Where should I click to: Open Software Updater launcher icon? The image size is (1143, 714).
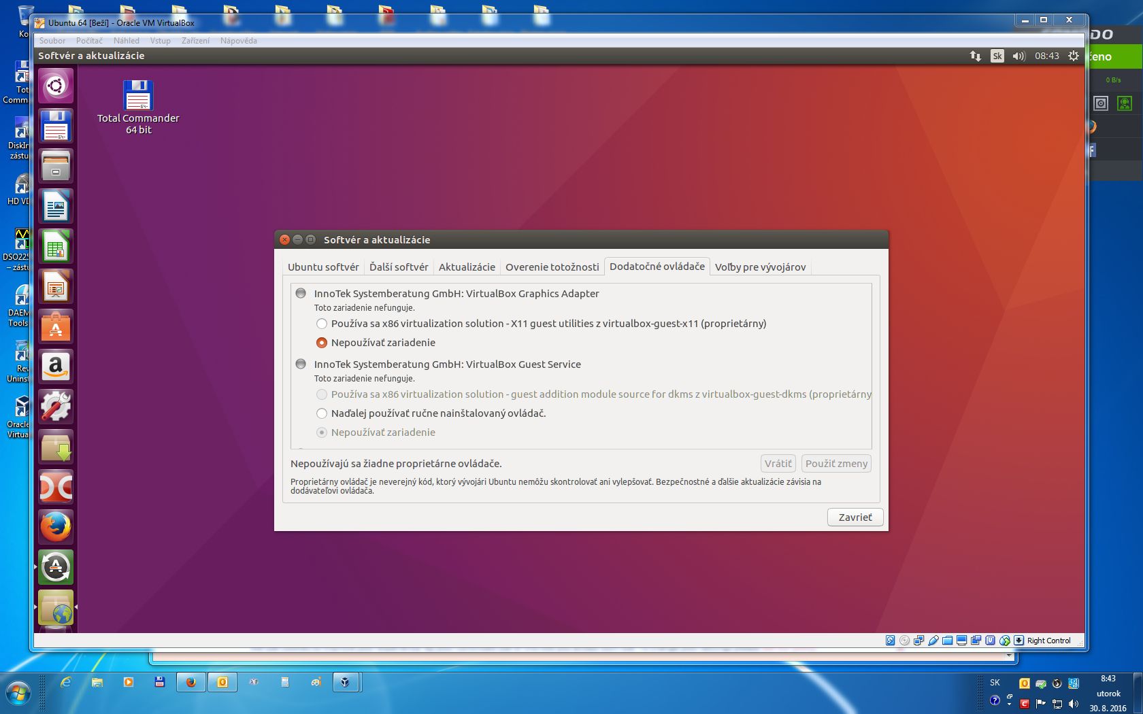tap(56, 567)
